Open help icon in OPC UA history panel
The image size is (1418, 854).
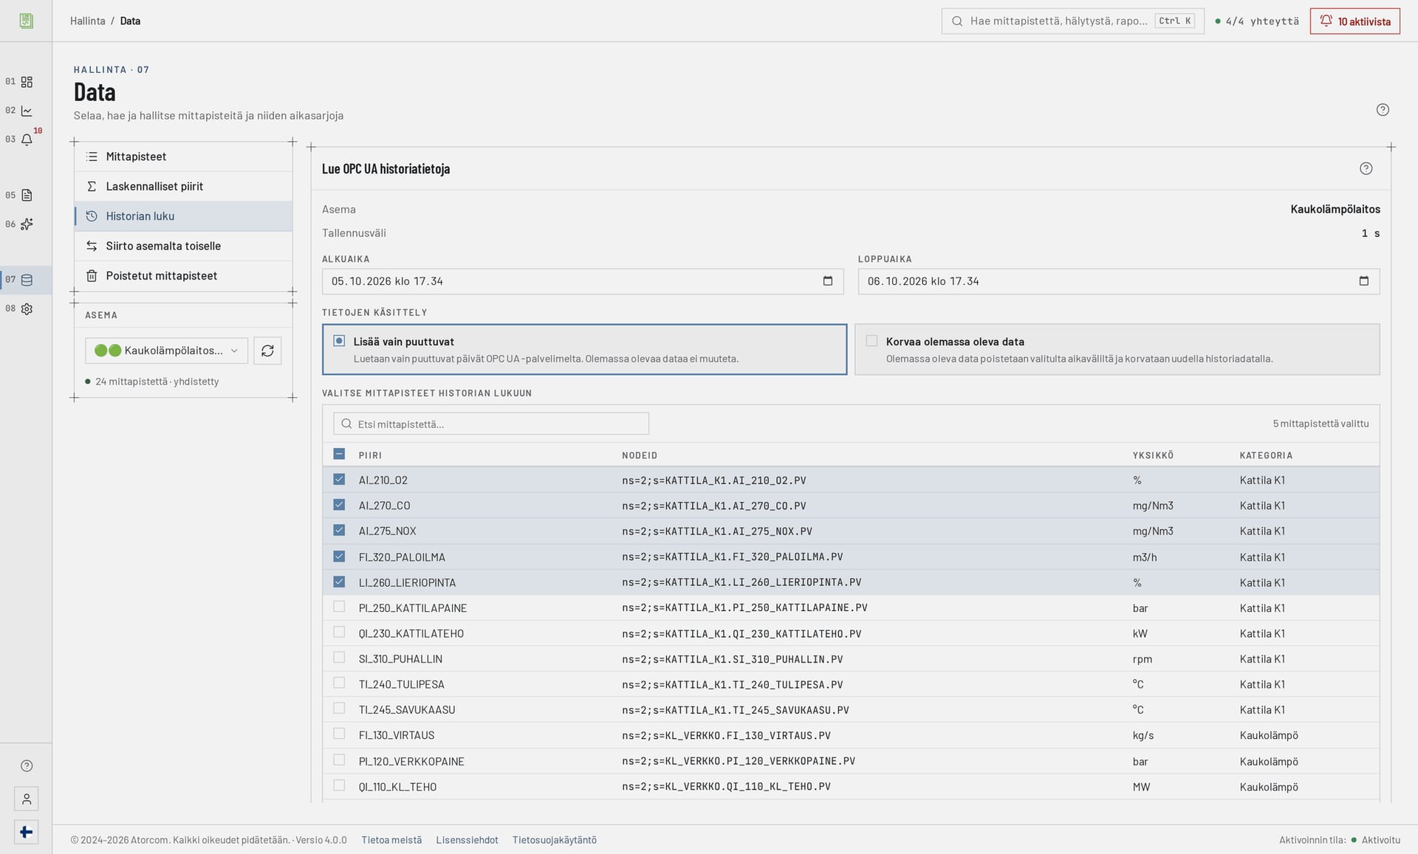[x=1366, y=169]
